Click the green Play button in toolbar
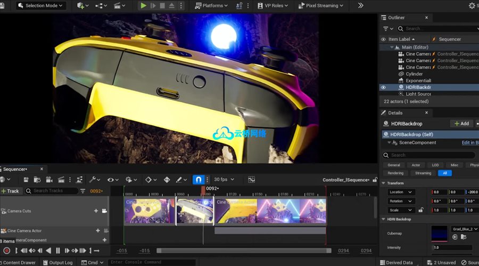Viewport: 479px width, 266px height. [143, 5]
